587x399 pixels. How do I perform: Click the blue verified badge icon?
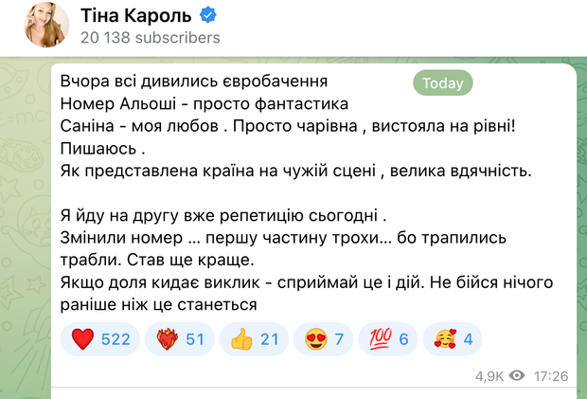click(211, 15)
